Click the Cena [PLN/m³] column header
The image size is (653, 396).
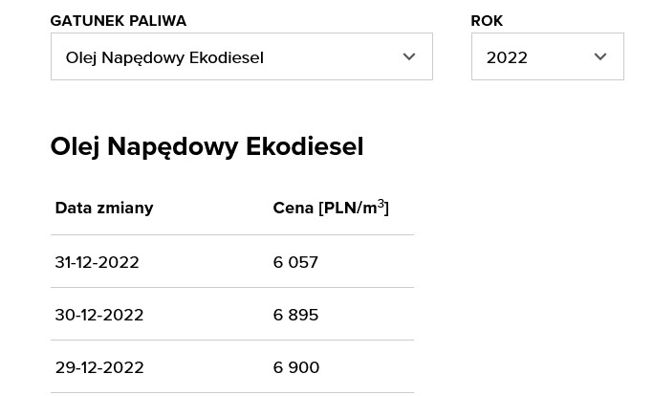click(x=330, y=208)
